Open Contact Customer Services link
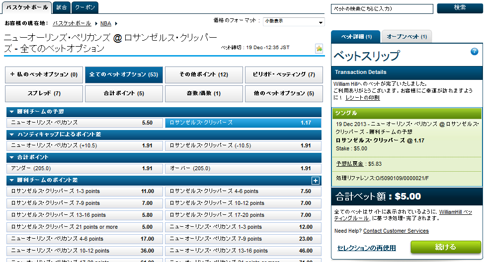Screen dimensions: 485x262 click(396, 231)
